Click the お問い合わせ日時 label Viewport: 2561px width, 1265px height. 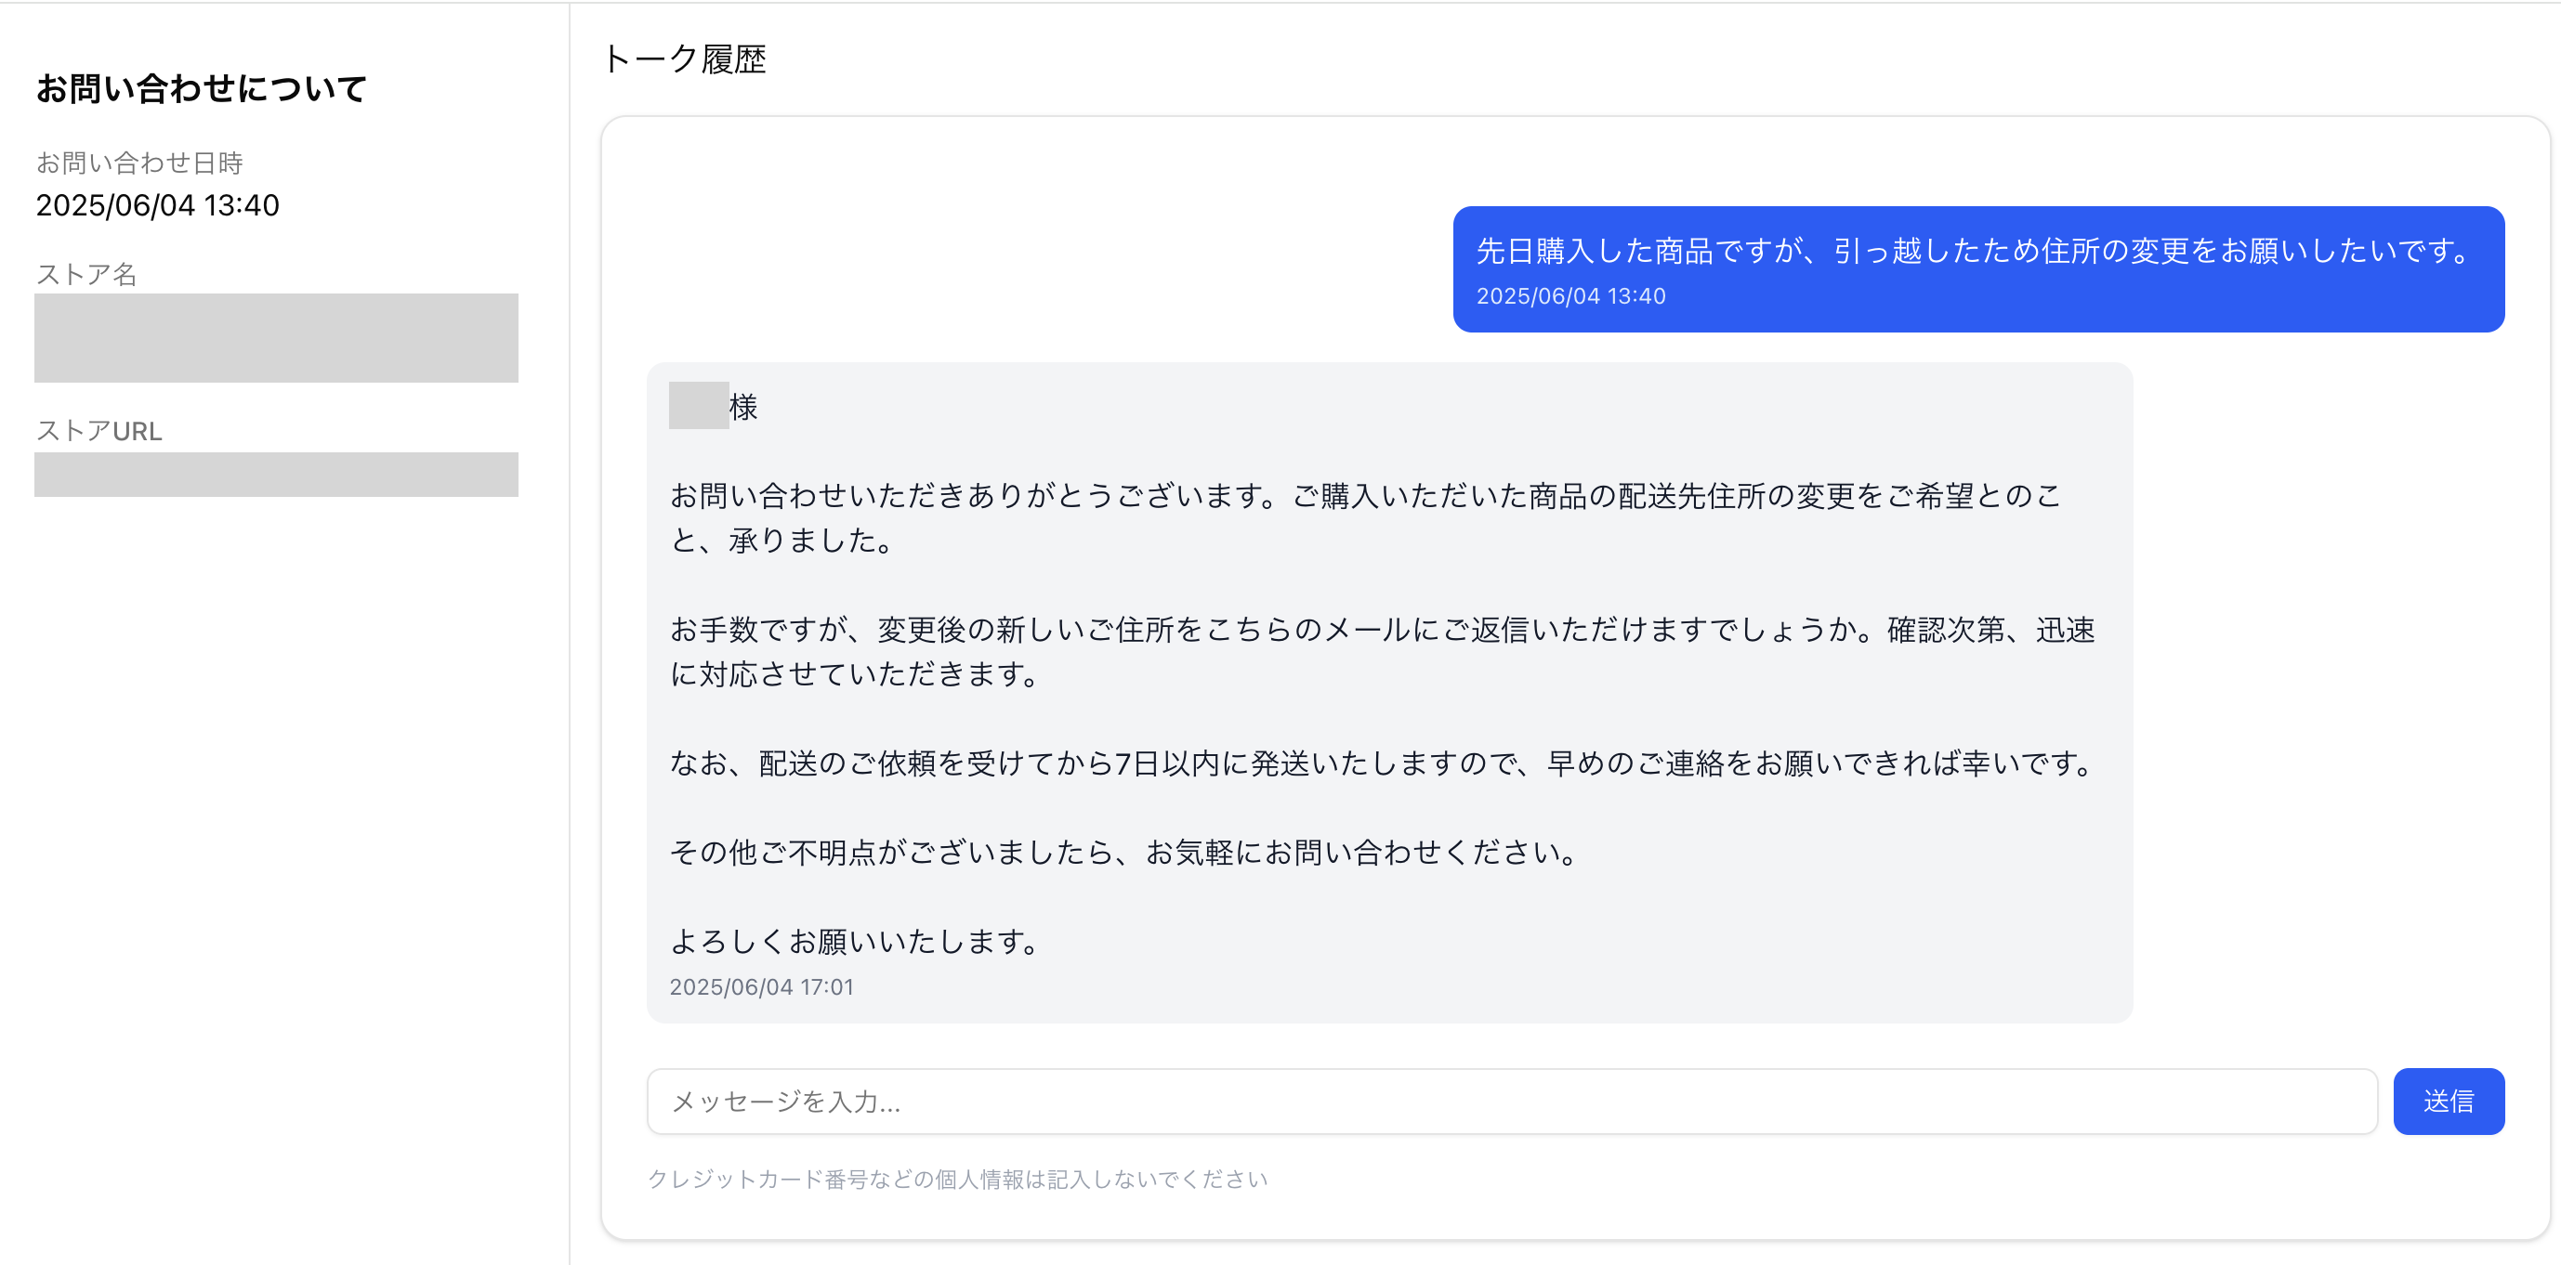coord(139,163)
